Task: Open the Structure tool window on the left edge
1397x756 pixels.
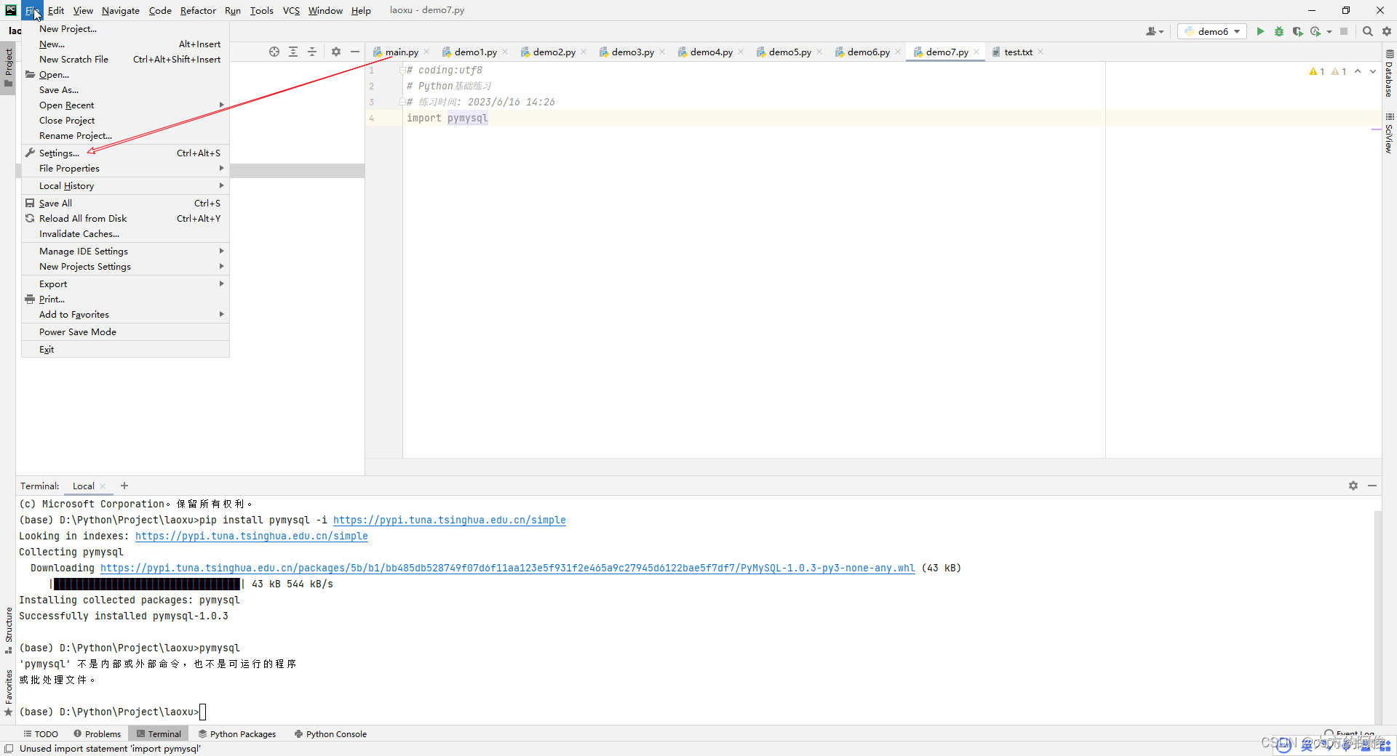Action: (9, 630)
